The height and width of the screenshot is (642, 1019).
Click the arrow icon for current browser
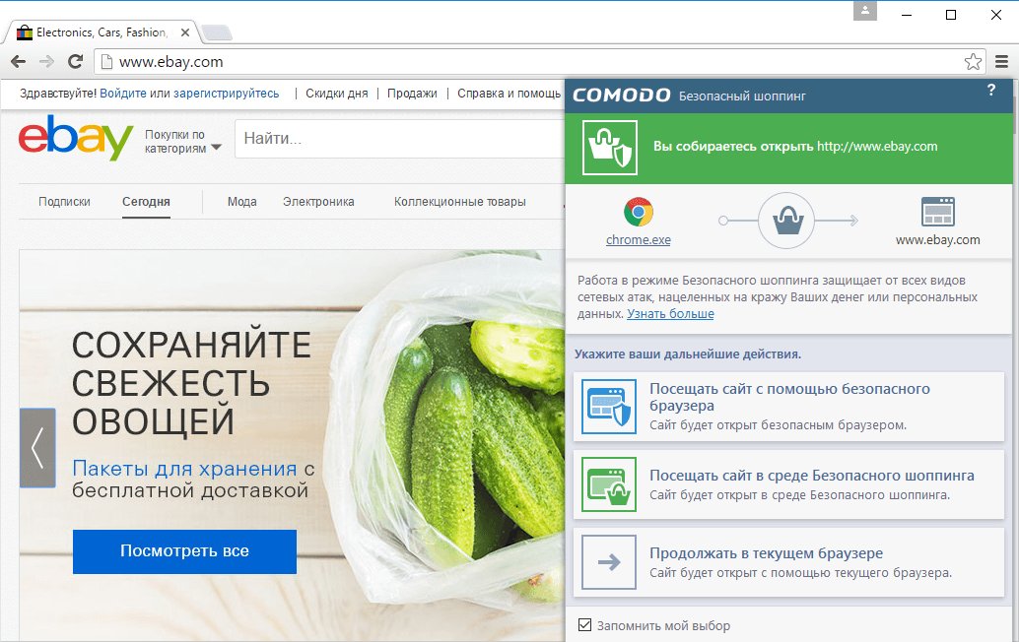[x=609, y=562]
